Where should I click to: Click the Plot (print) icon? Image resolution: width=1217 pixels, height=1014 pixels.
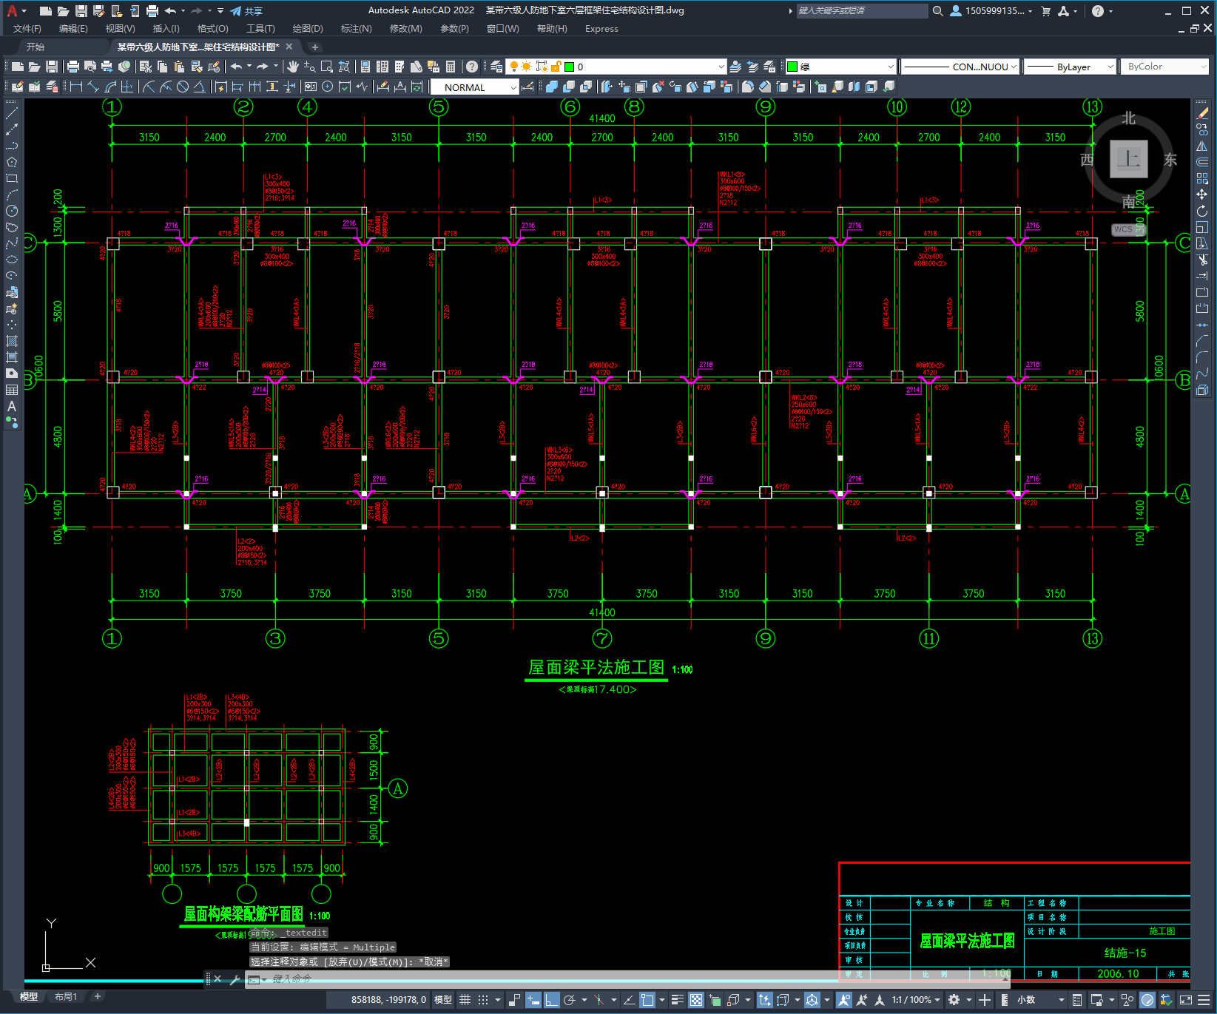73,67
